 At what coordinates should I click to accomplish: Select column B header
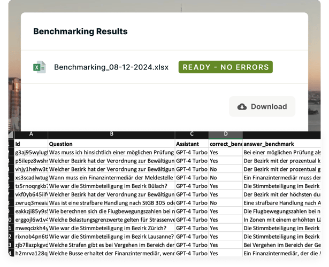click(x=111, y=135)
